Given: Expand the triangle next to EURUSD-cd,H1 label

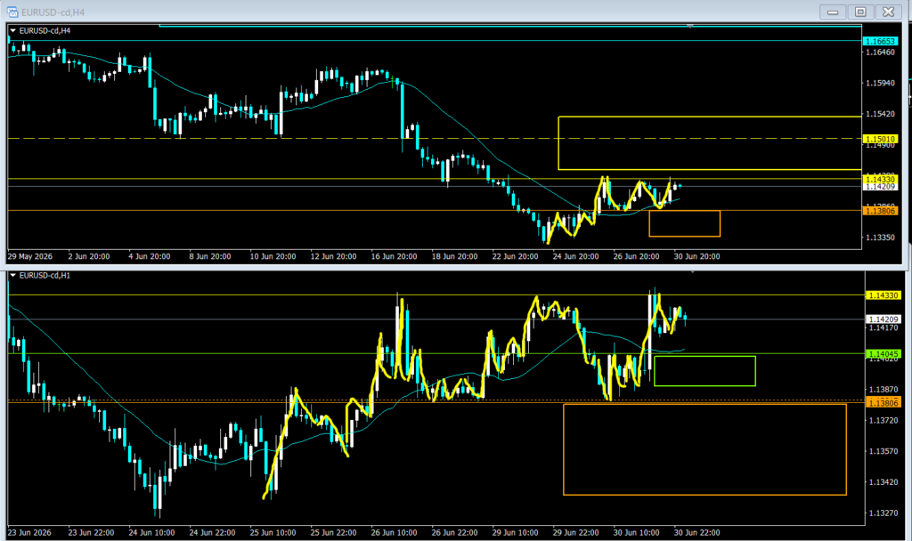Looking at the screenshot, I should (x=12, y=276).
